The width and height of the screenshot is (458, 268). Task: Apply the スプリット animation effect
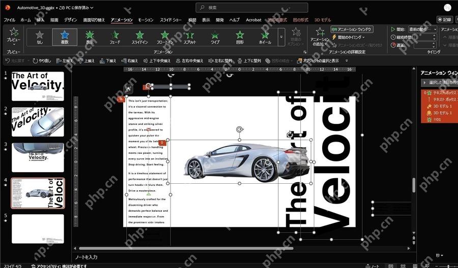[x=190, y=37]
